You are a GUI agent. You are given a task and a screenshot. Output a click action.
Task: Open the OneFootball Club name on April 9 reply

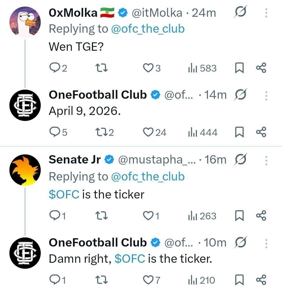point(98,95)
